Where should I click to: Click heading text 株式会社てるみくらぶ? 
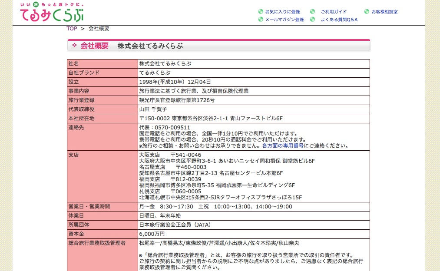[x=150, y=46]
